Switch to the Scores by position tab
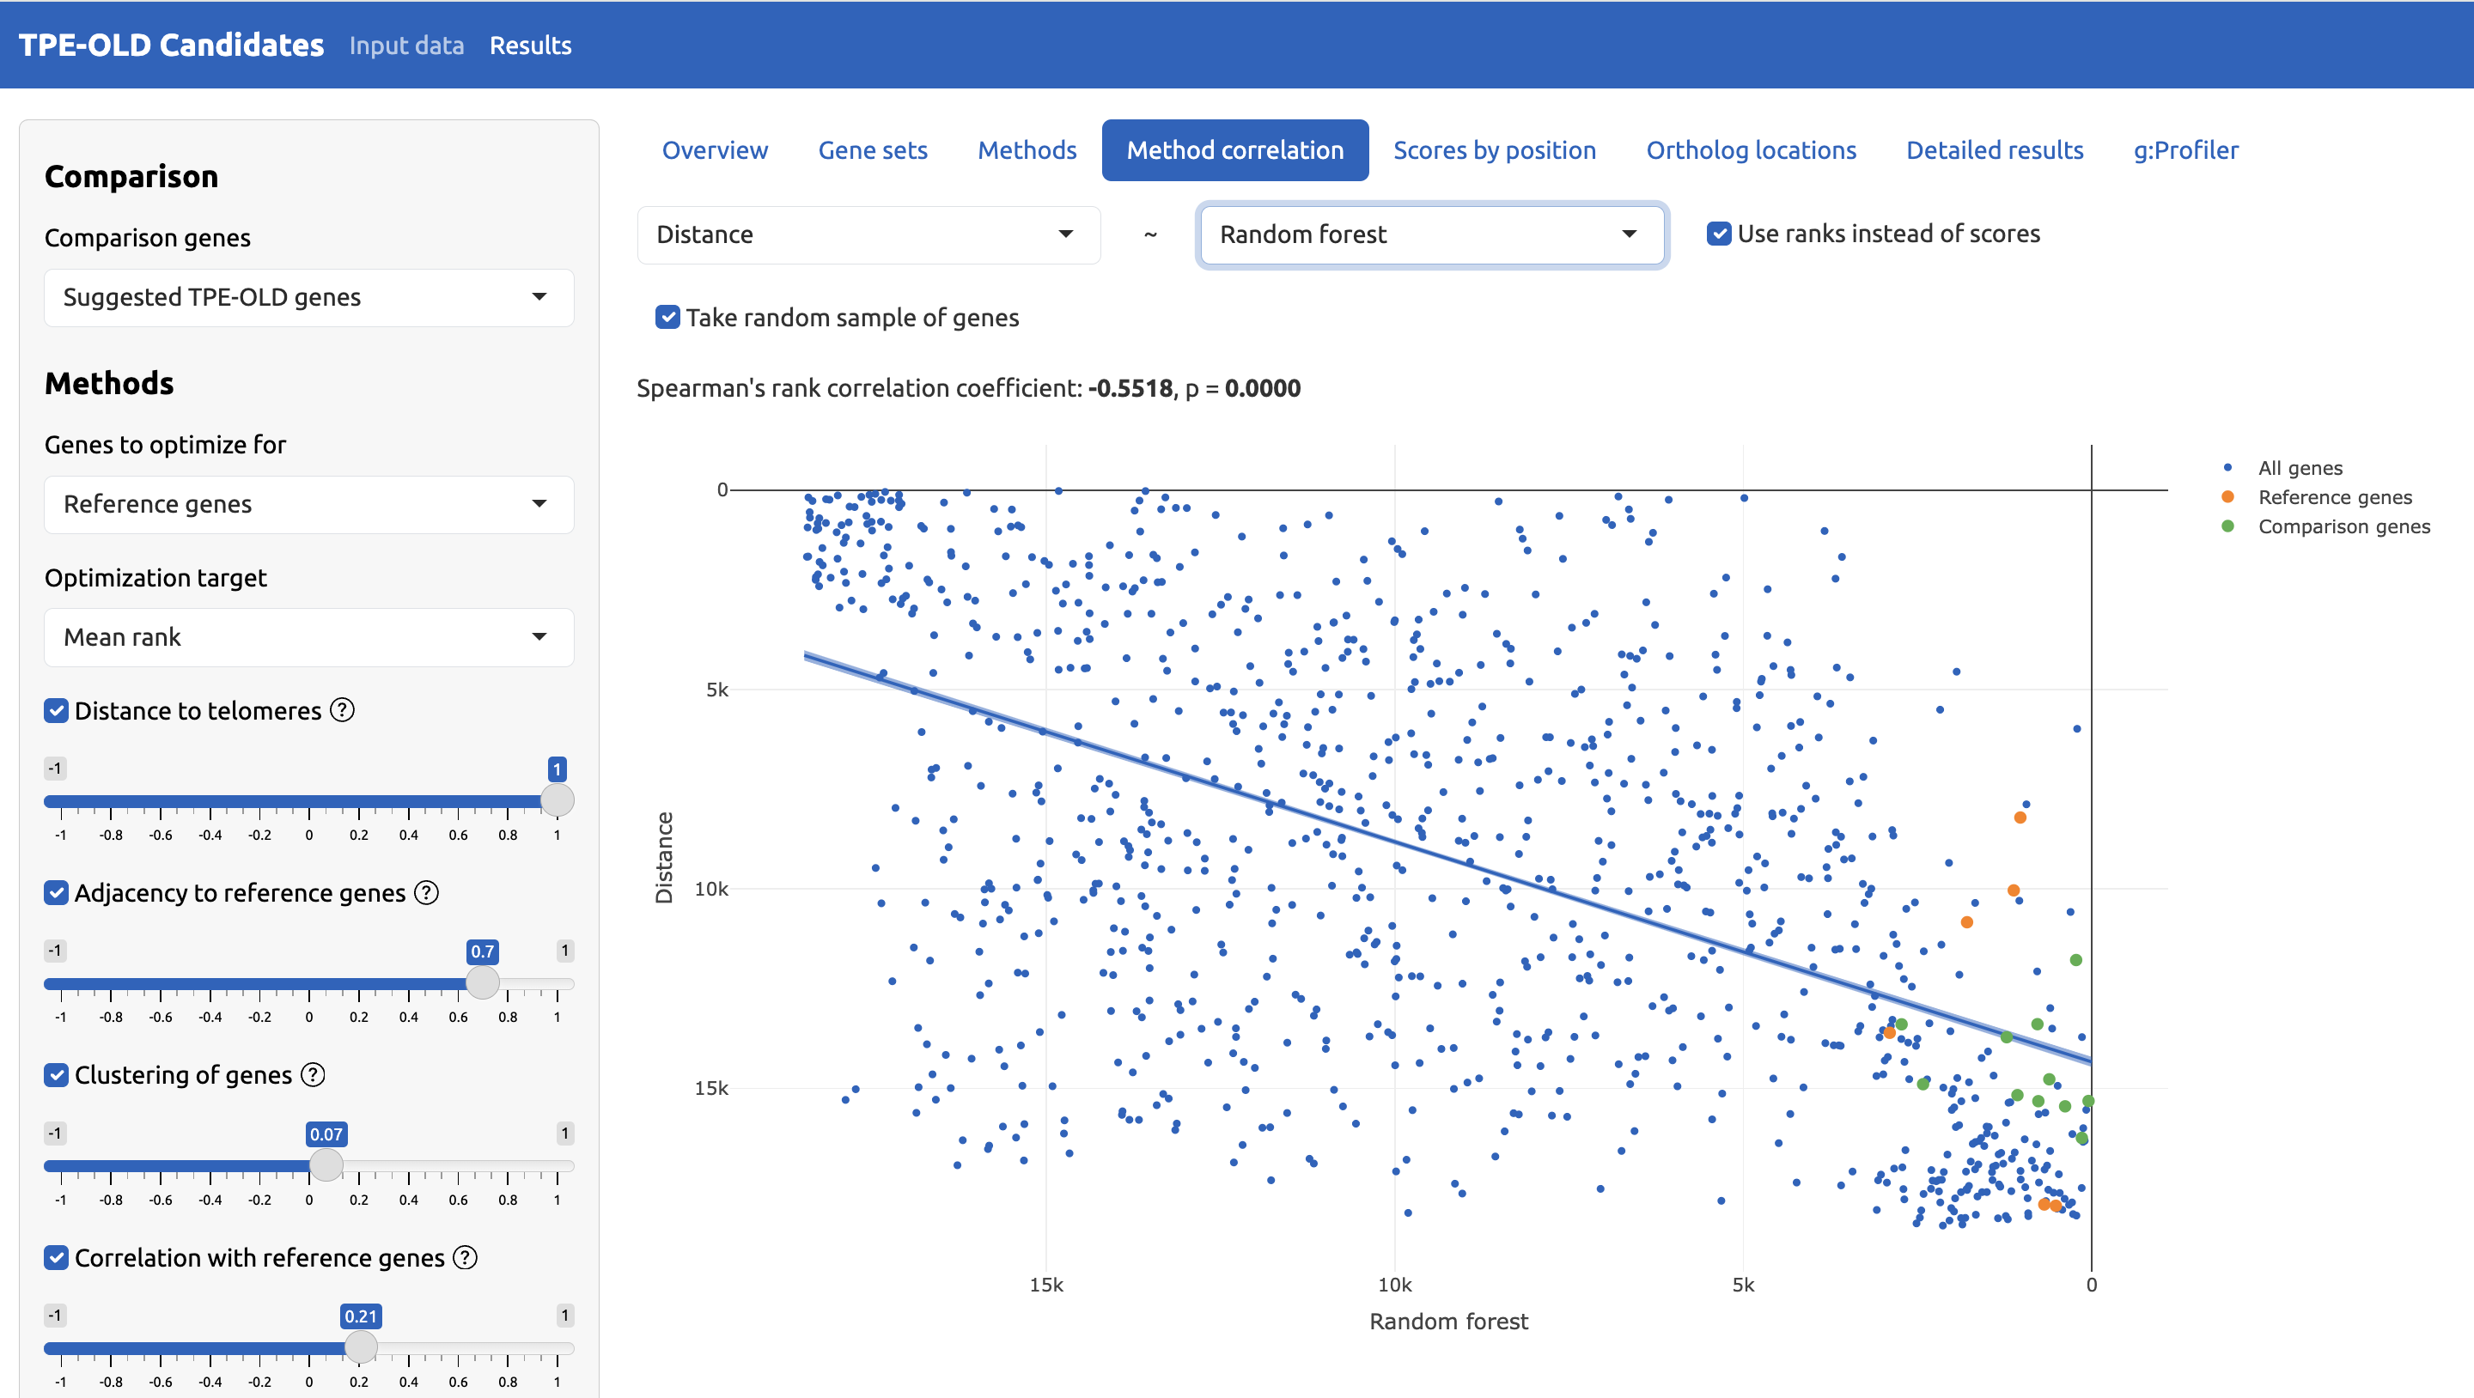Image resolution: width=2474 pixels, height=1398 pixels. coord(1495,149)
